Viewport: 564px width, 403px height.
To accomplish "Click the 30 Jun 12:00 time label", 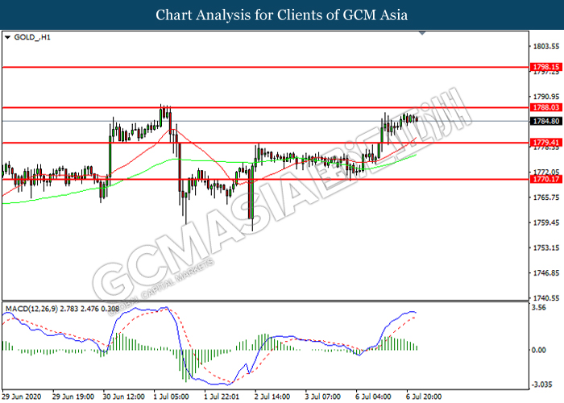I will coord(122,397).
